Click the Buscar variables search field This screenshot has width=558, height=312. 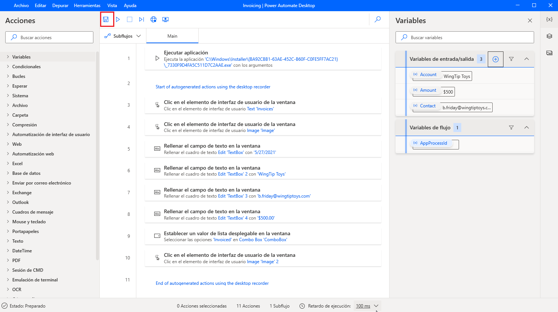pos(465,37)
